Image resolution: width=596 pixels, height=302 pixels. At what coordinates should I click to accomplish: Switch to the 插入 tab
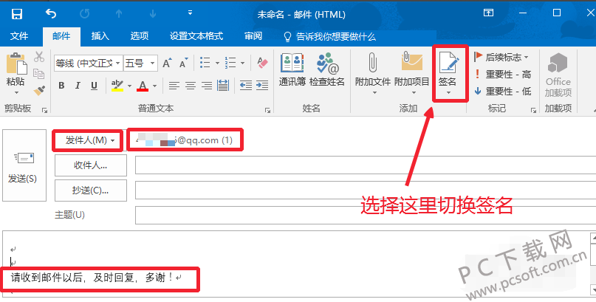[100, 36]
